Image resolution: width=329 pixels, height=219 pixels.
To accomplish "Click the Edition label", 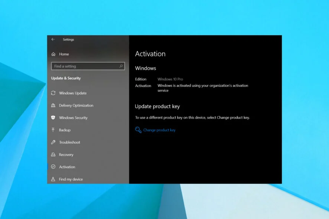I will [141, 79].
